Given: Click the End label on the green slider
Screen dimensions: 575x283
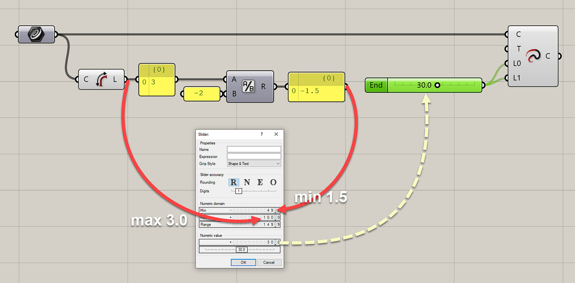Looking at the screenshot, I should [x=376, y=85].
